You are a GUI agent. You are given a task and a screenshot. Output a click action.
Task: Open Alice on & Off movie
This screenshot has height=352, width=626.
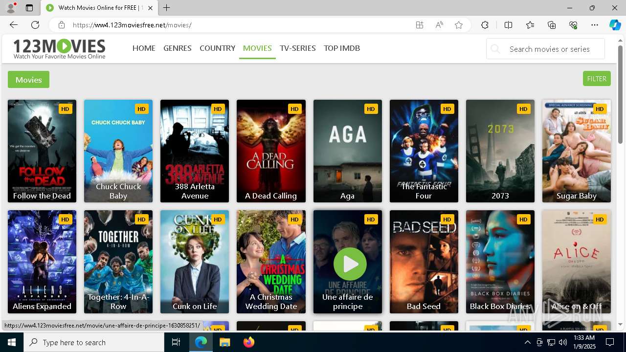coord(577,262)
